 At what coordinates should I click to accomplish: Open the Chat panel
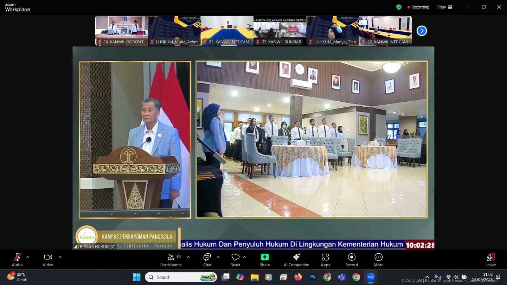[x=207, y=260]
